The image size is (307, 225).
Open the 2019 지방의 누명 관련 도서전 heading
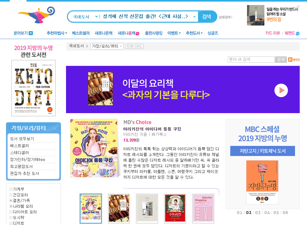tap(33, 51)
